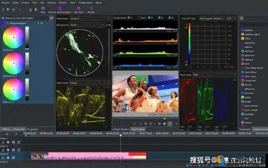Open vectorscope Background dropdown
Viewport: 268px width, 168px height.
click(87, 25)
